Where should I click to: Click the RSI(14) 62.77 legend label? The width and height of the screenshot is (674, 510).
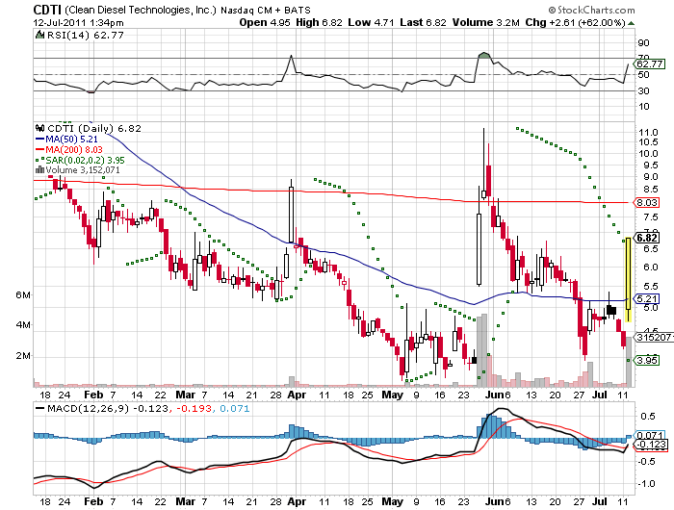click(86, 36)
